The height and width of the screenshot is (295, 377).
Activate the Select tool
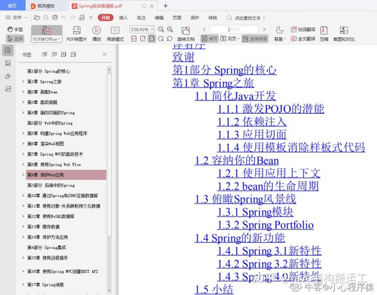(x=15, y=38)
